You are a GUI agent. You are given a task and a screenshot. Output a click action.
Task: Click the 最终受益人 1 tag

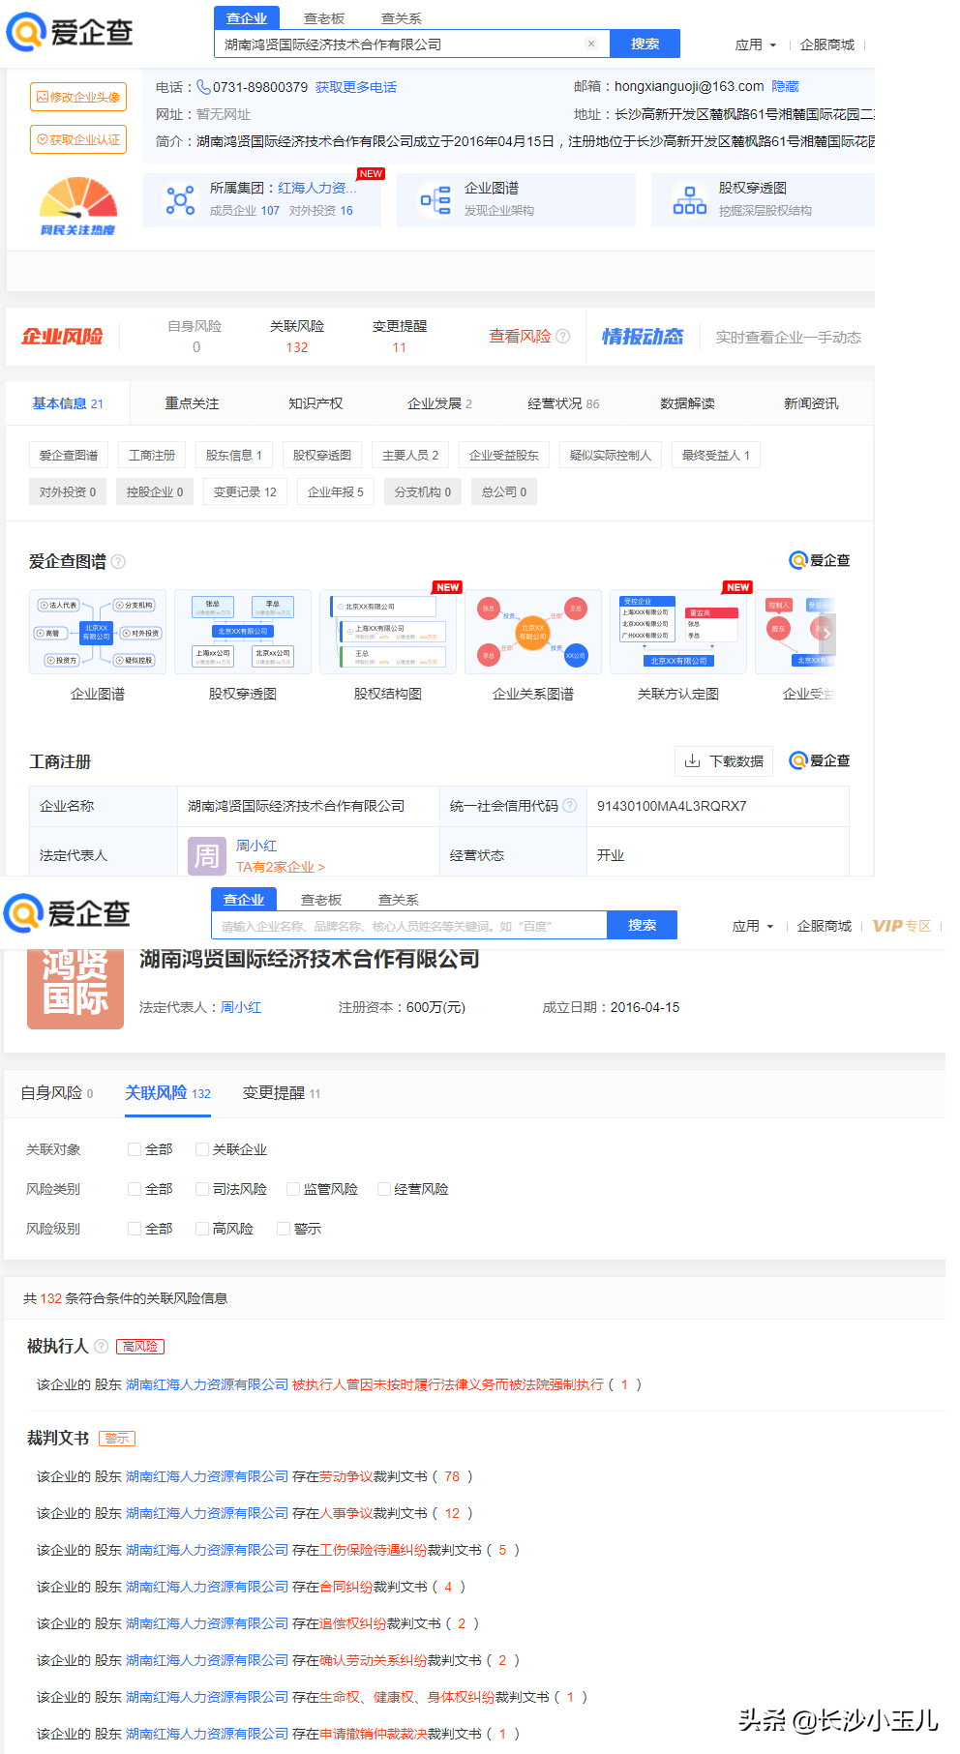coord(716,455)
